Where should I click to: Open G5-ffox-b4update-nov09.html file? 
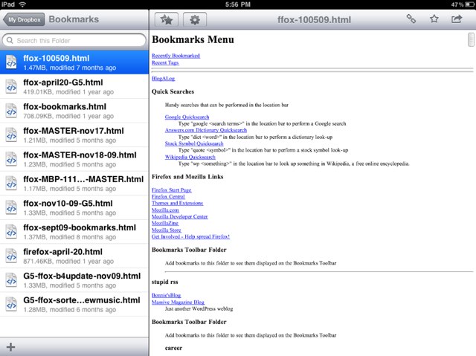(x=74, y=280)
